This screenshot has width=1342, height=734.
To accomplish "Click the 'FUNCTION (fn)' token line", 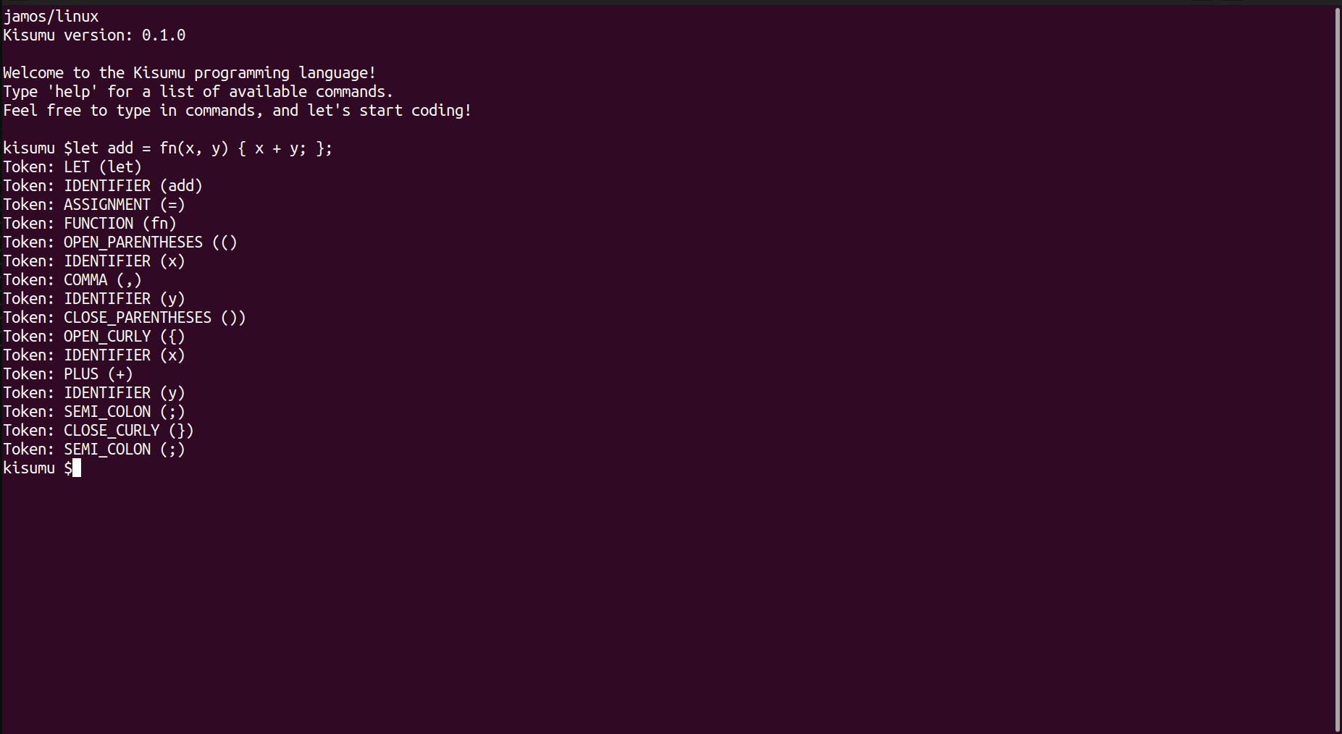I will click(119, 224).
